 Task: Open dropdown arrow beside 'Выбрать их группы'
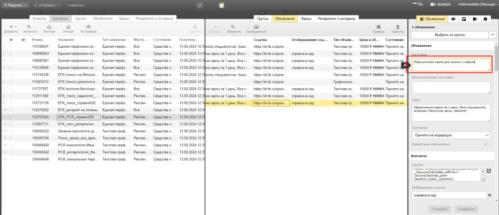click(491, 35)
